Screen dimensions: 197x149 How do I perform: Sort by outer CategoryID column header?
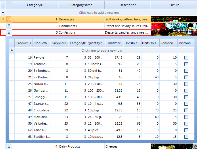coord(35,5)
